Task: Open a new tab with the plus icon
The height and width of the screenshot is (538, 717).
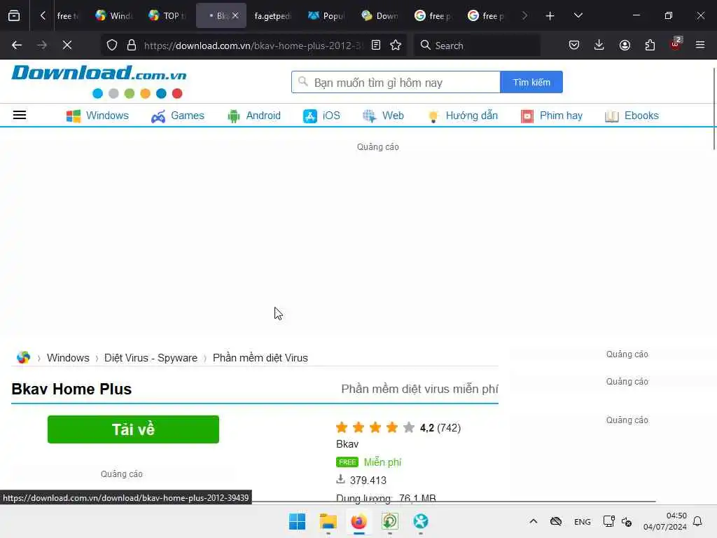Action: 550,16
